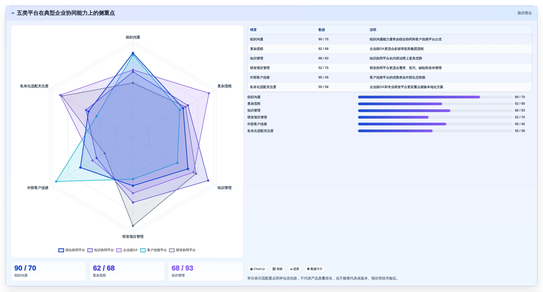Click the 私有化适配关注度 radar axis label
This screenshot has height=292, width=543.
click(x=34, y=86)
